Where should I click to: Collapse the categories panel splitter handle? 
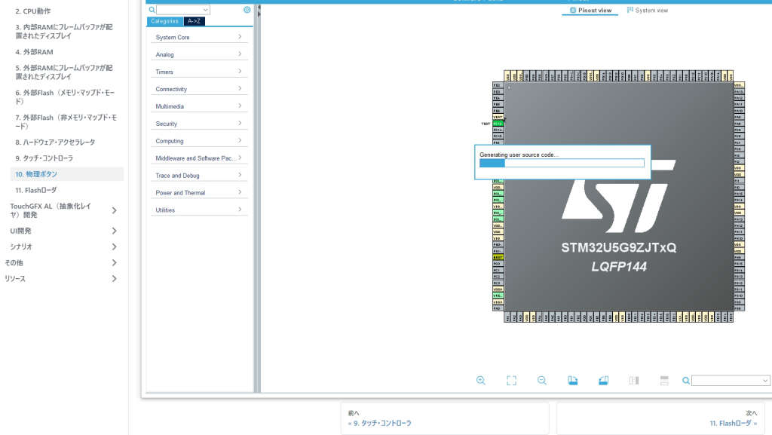coord(258,12)
